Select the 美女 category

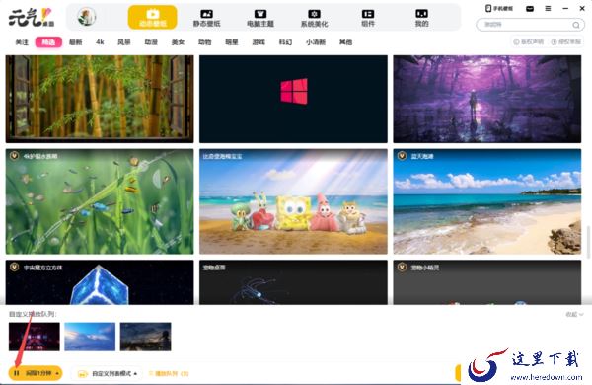click(x=178, y=42)
